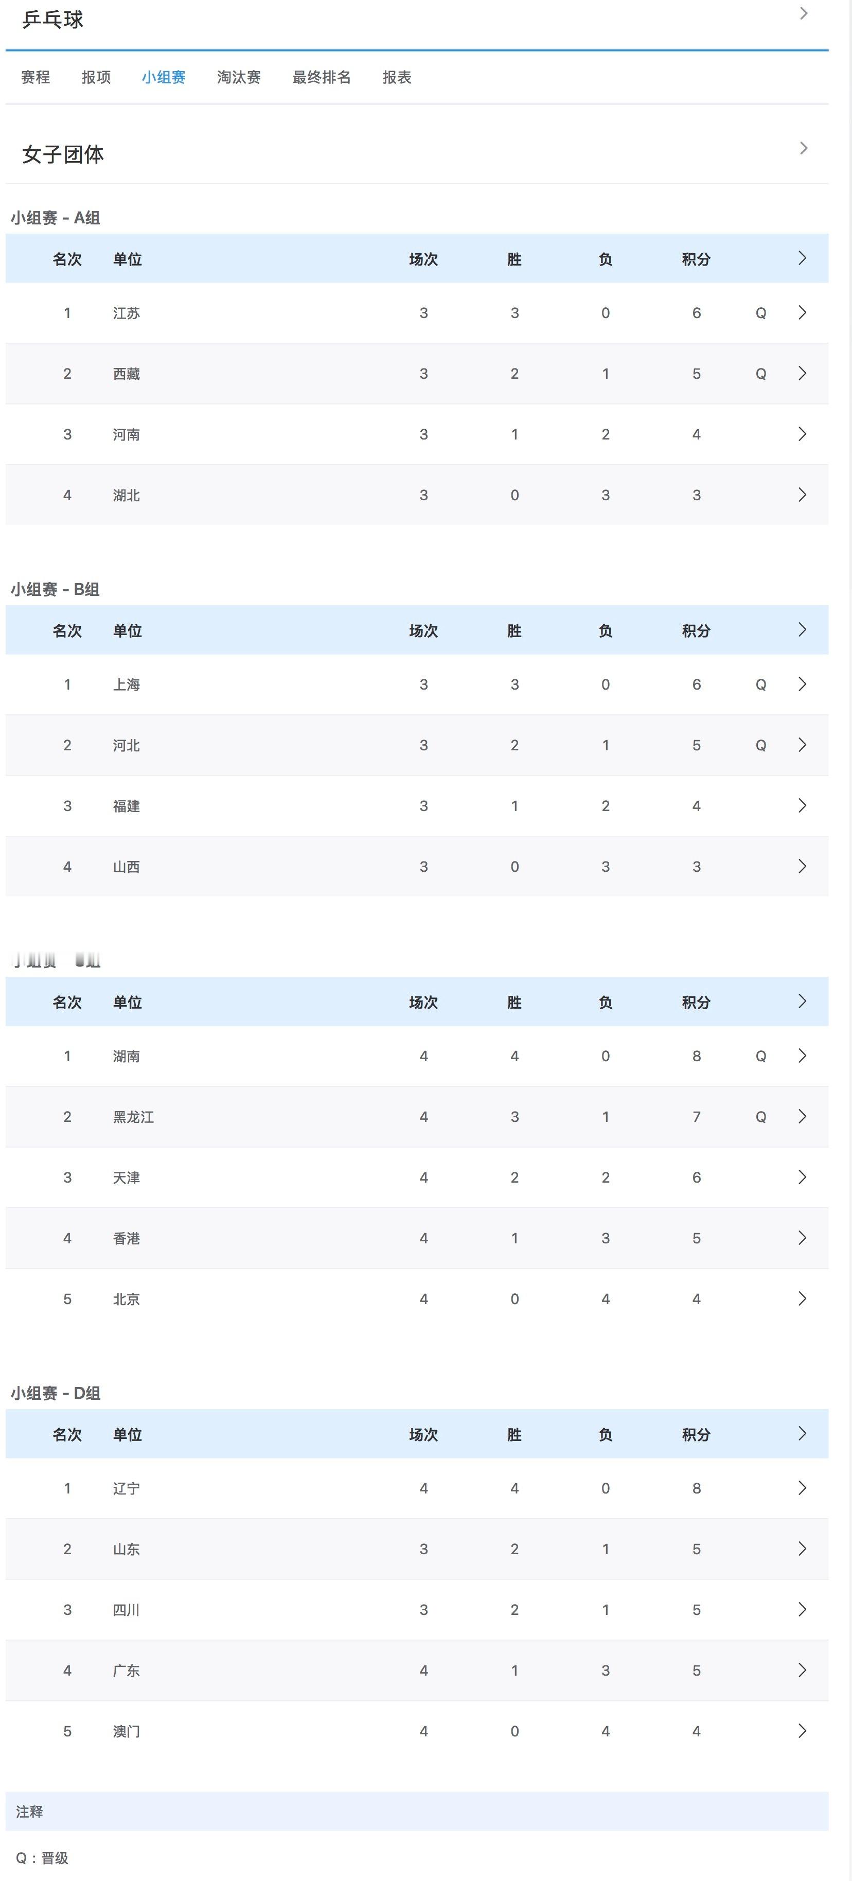
Task: Select the Q marker next to 湖南
Action: [760, 1055]
